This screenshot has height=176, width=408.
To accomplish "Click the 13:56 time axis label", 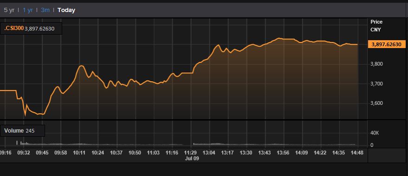I will (283, 153).
